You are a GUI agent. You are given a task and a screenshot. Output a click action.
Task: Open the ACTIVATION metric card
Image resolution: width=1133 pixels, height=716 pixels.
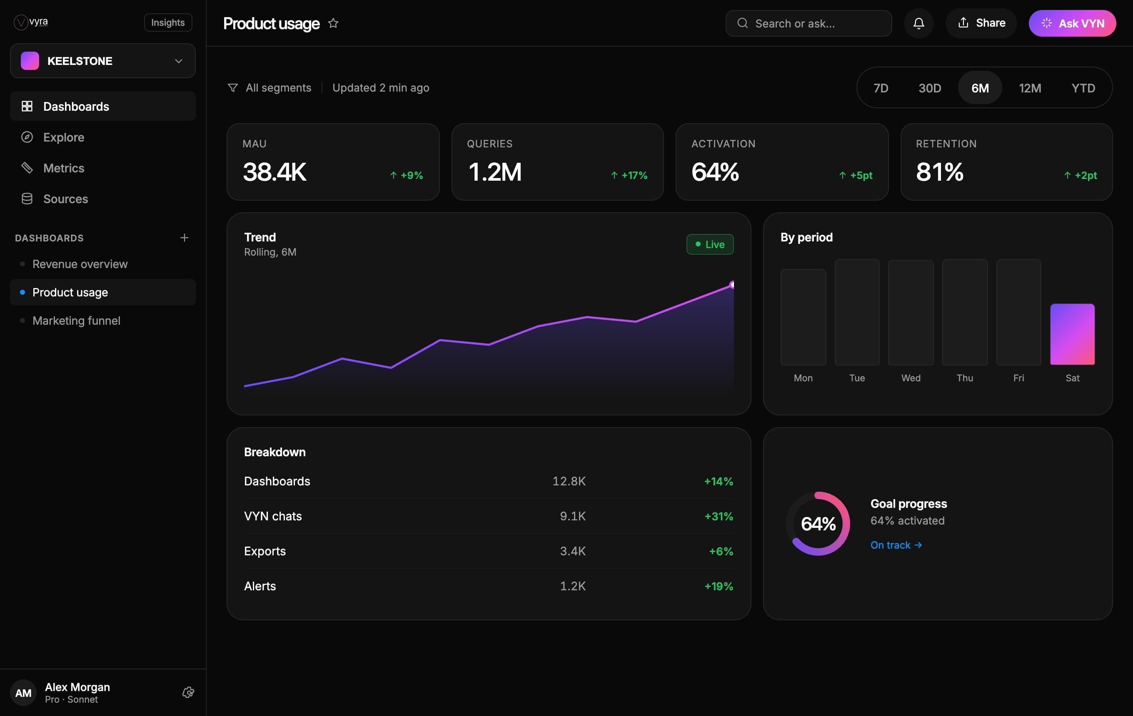782,162
